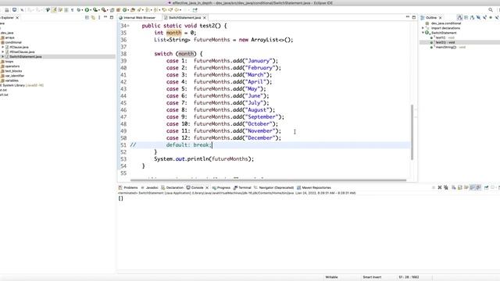500x281 pixels.
Task: Close the Outline view
Action: coord(441,17)
